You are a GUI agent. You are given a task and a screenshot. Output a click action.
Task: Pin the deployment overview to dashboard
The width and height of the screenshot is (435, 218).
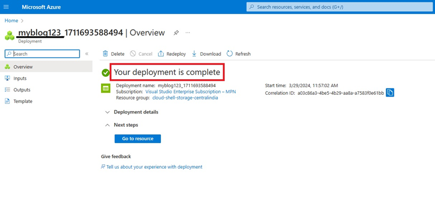tap(176, 33)
